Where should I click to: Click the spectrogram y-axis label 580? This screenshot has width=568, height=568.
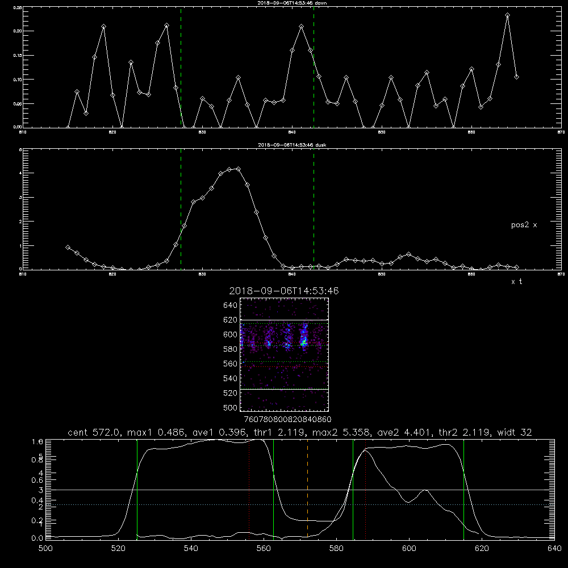231,349
